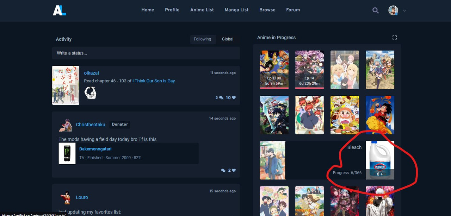Screen dimensions: 451x216
Task: Go to Anime List
Action: [x=202, y=10]
